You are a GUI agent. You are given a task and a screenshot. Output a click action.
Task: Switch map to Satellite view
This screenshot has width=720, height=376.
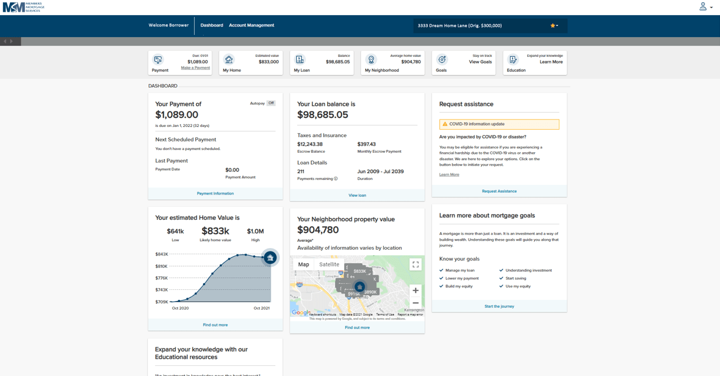(x=329, y=264)
